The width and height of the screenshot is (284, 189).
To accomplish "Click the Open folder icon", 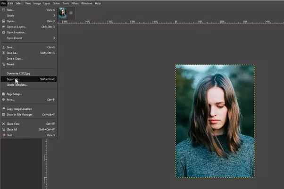I will [x=3, y=21].
